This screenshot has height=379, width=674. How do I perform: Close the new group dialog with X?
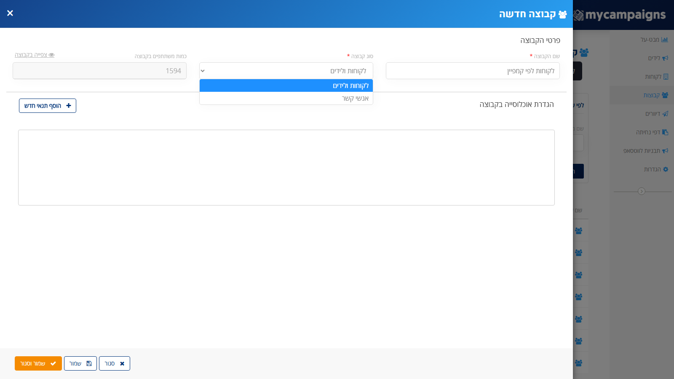click(10, 13)
